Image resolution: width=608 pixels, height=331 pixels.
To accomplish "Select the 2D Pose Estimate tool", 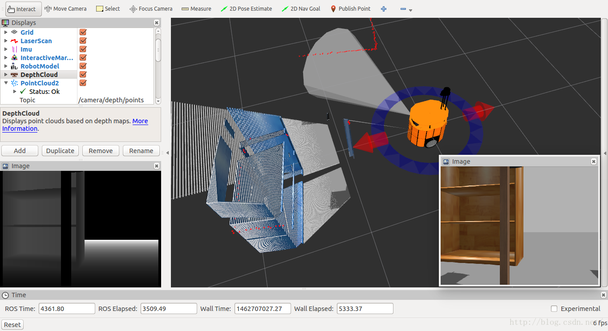I will click(246, 9).
